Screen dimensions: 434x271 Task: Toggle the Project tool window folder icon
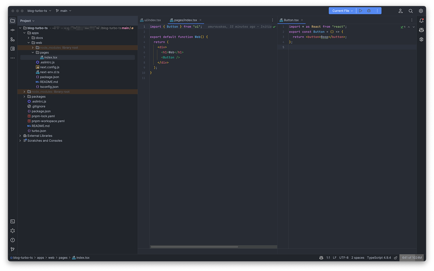pyautogui.click(x=12, y=21)
